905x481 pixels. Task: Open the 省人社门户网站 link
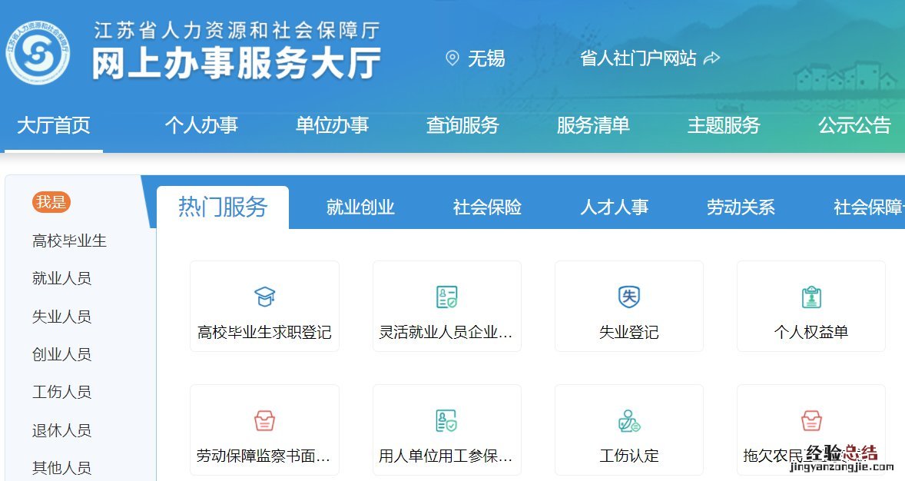pos(638,58)
